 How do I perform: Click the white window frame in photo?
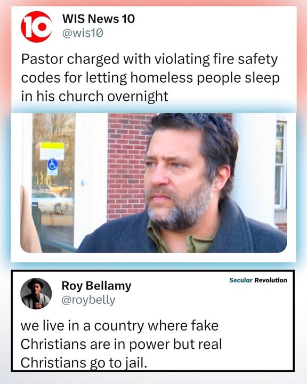point(280,165)
